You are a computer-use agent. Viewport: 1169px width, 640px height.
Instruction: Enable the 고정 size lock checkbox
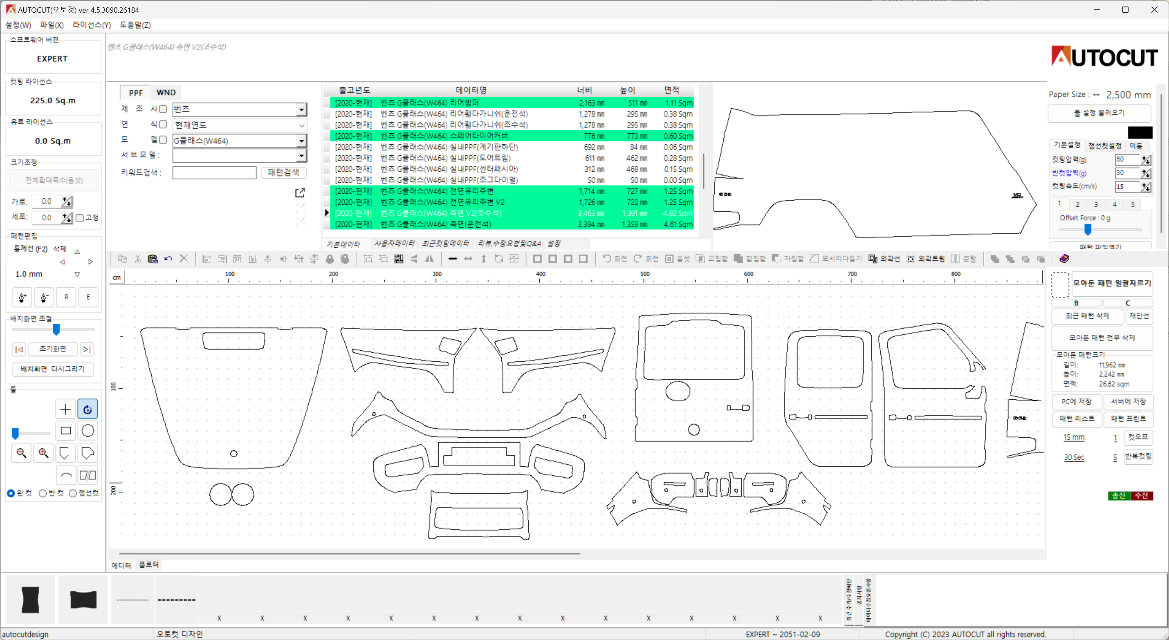click(x=80, y=218)
